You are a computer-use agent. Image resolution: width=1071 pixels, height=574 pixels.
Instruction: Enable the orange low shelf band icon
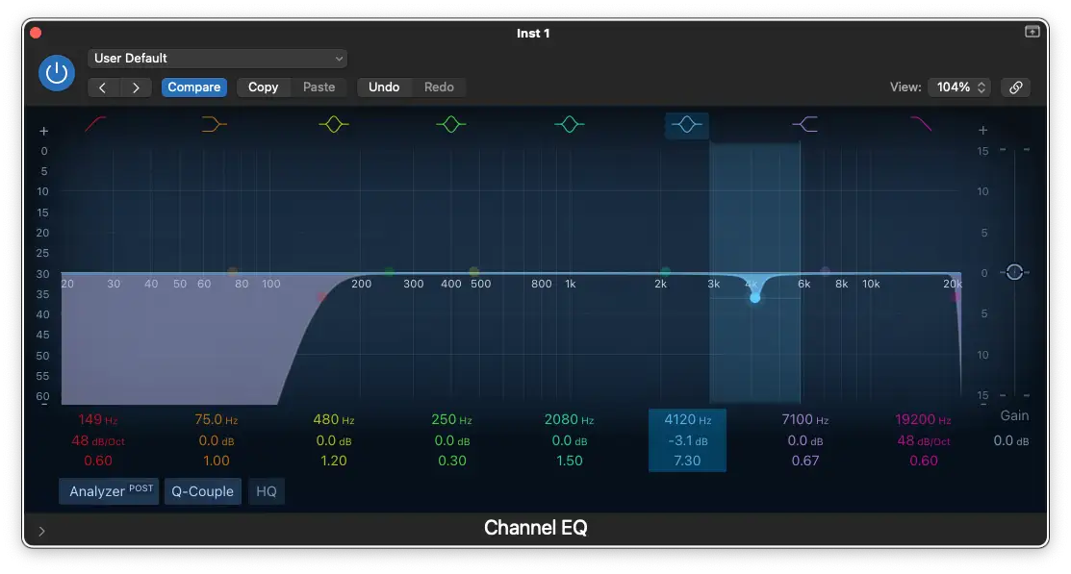tap(215, 124)
